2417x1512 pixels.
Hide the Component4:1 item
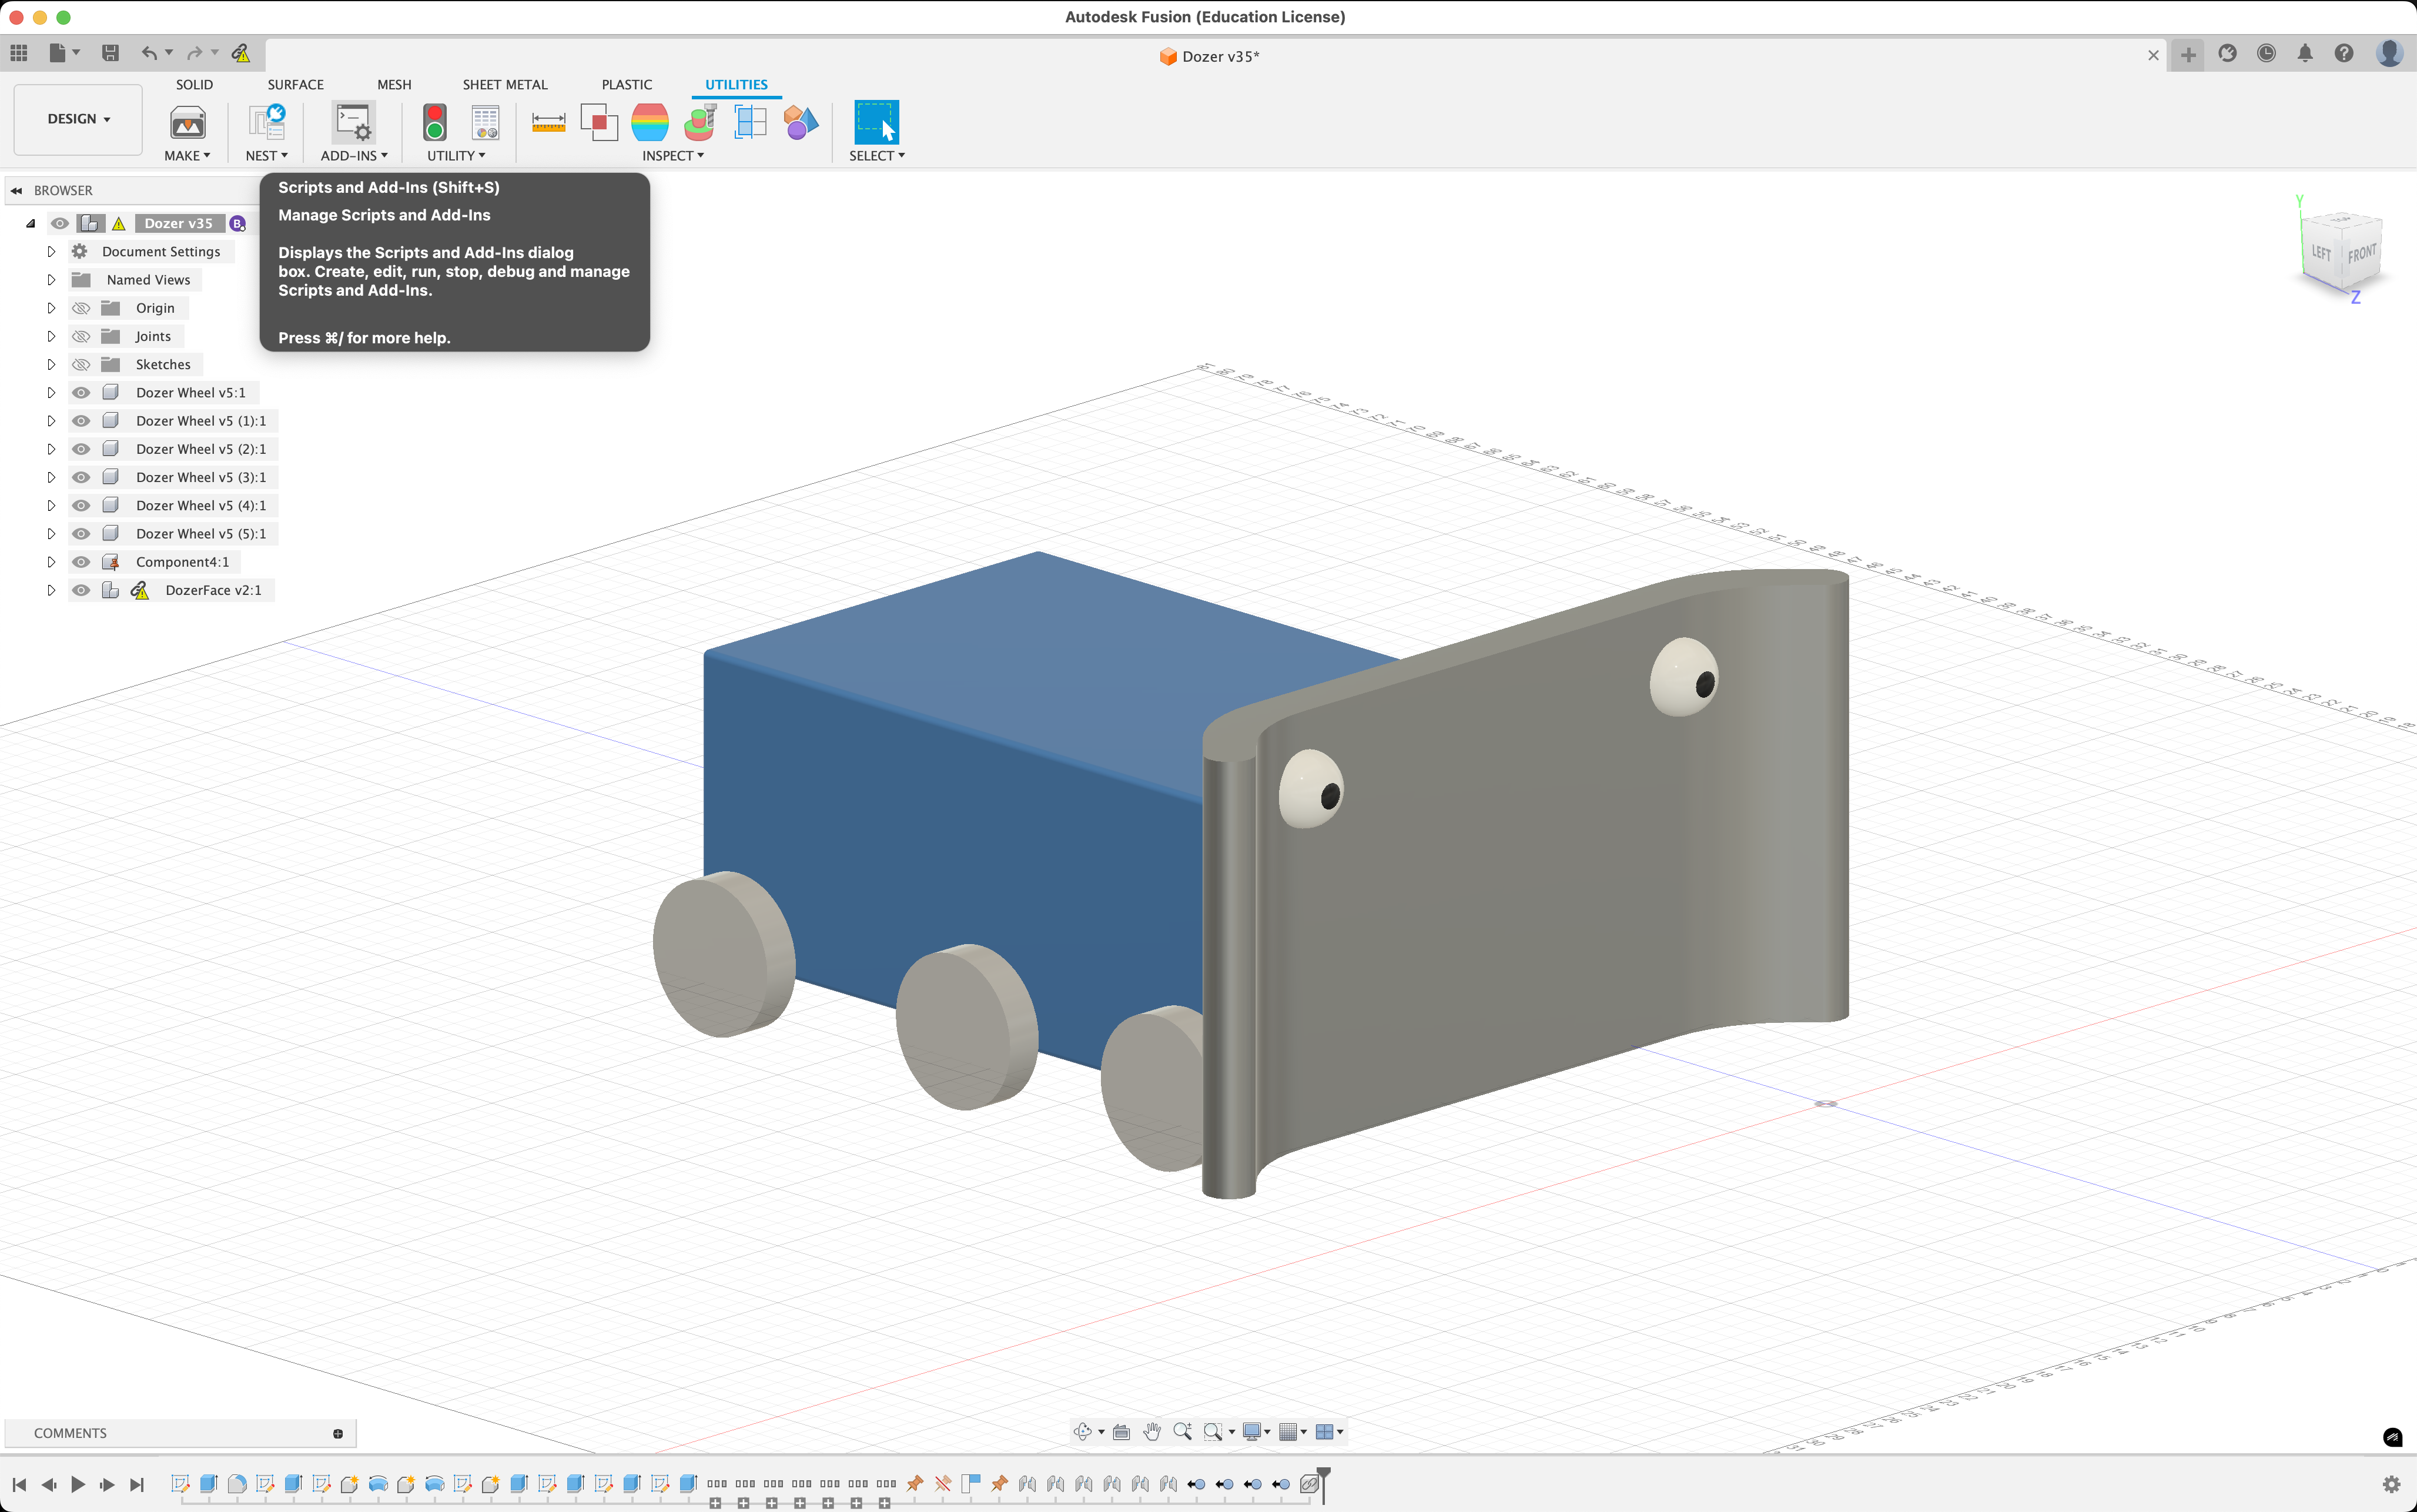point(82,562)
